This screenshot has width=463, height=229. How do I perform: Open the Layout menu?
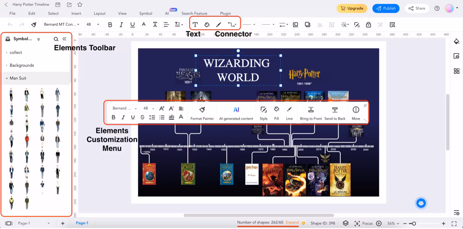[99, 13]
